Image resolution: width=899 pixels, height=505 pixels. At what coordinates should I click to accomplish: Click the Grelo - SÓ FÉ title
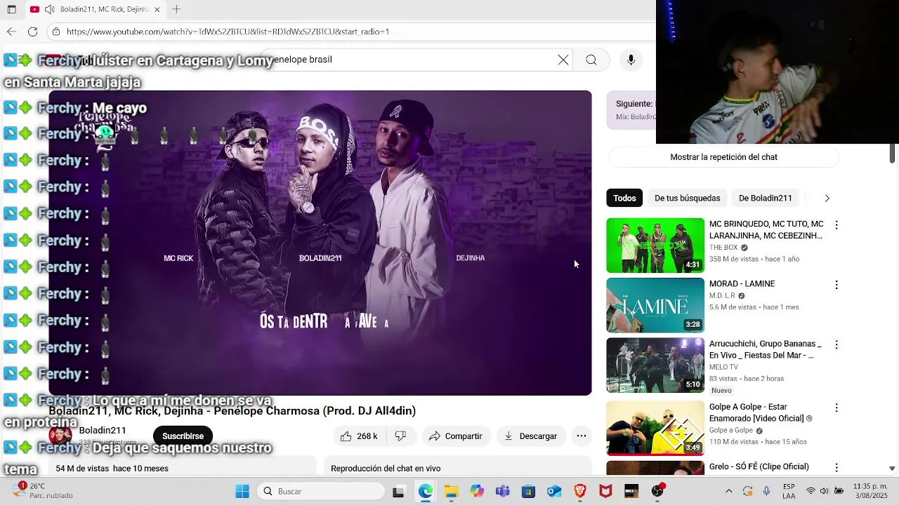pyautogui.click(x=759, y=466)
